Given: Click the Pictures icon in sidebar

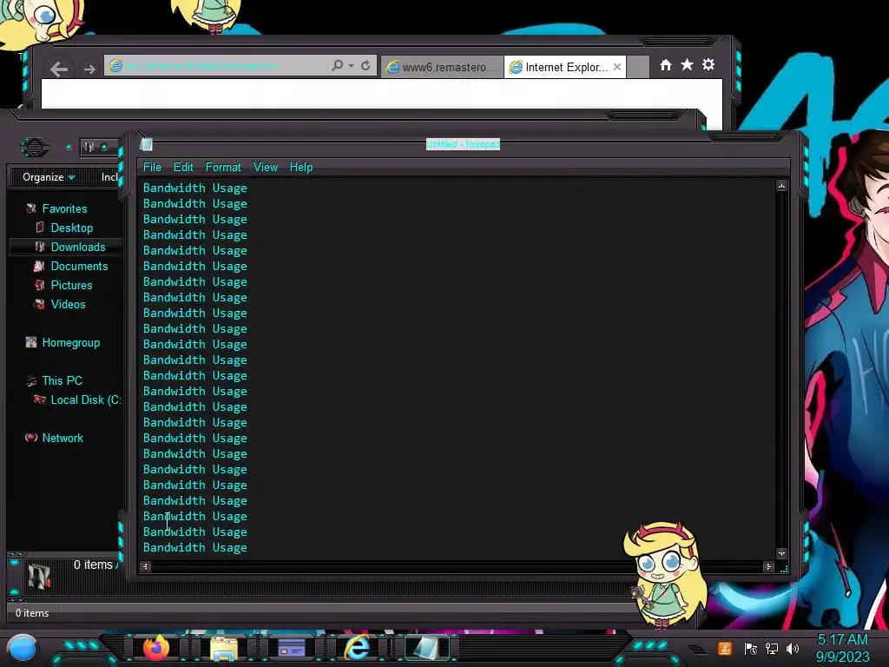Looking at the screenshot, I should coord(39,285).
